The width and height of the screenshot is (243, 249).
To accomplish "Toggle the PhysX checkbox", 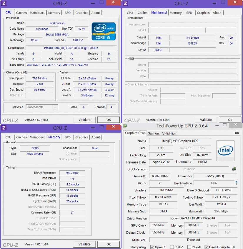I will point(189,247).
